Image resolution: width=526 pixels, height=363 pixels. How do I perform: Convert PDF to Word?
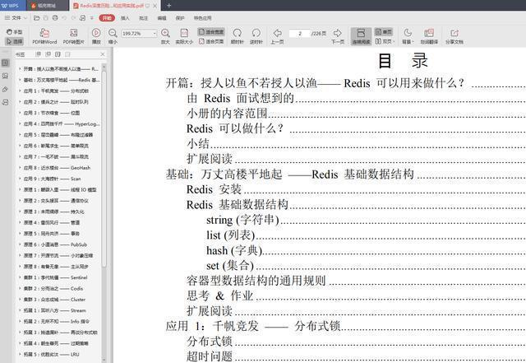(x=44, y=36)
